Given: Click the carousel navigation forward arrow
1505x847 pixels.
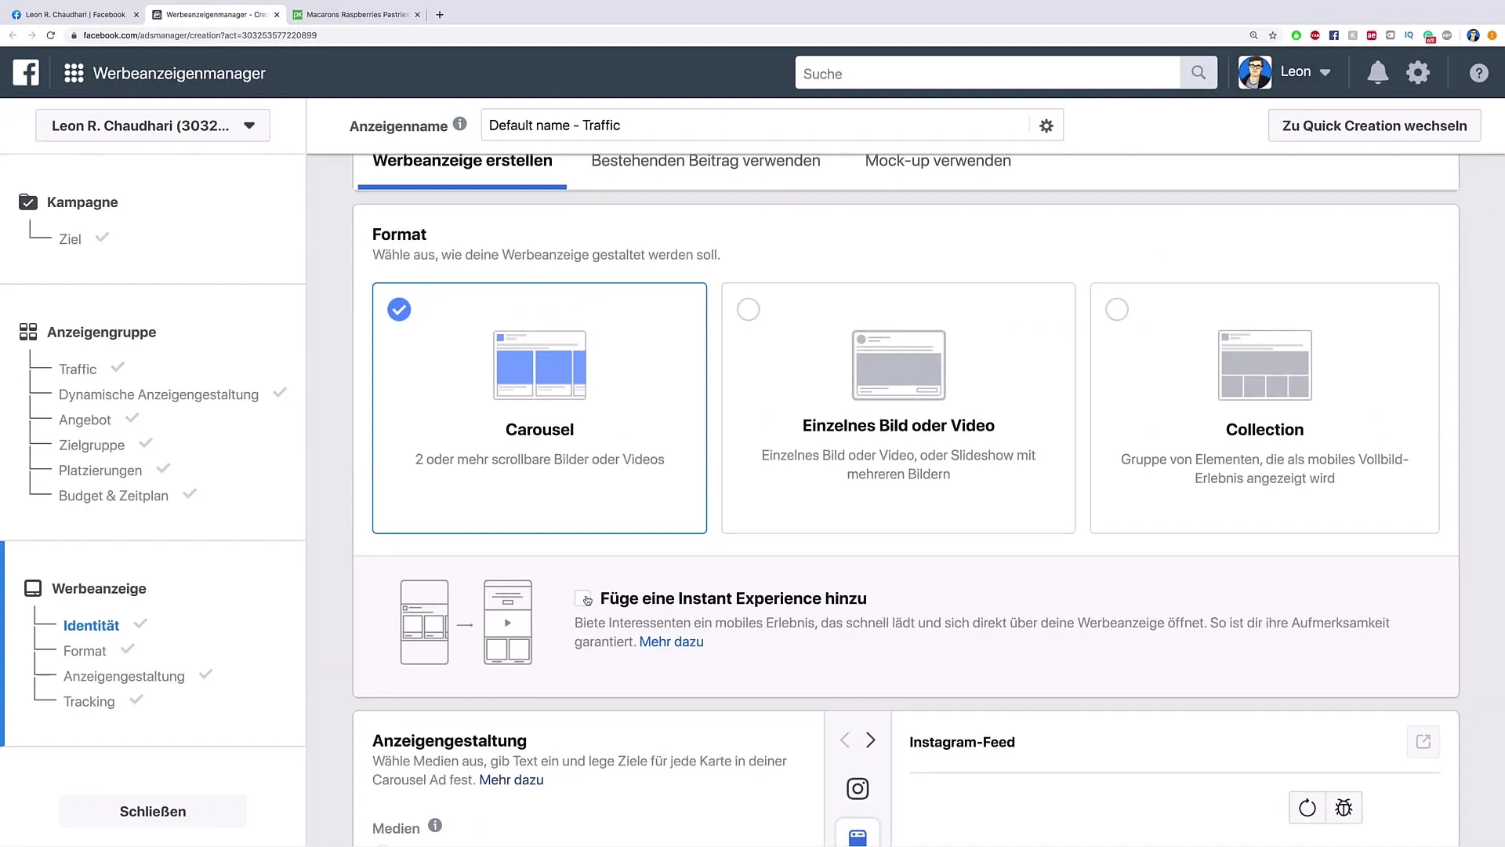Looking at the screenshot, I should pyautogui.click(x=870, y=740).
